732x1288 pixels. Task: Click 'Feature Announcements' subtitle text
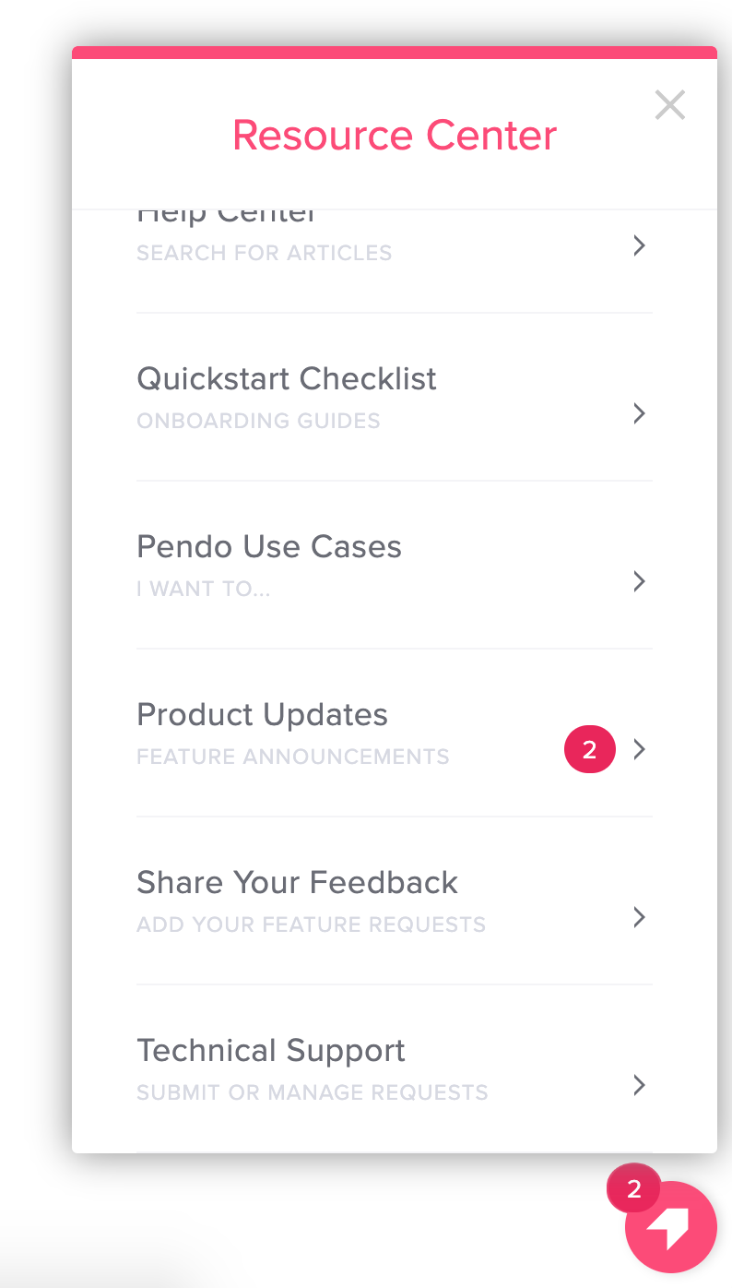click(293, 757)
